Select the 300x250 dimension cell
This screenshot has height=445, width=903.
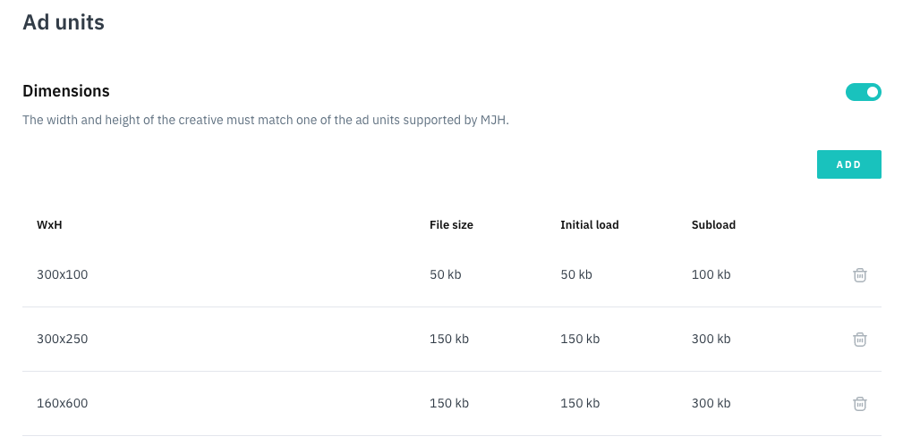pos(63,340)
